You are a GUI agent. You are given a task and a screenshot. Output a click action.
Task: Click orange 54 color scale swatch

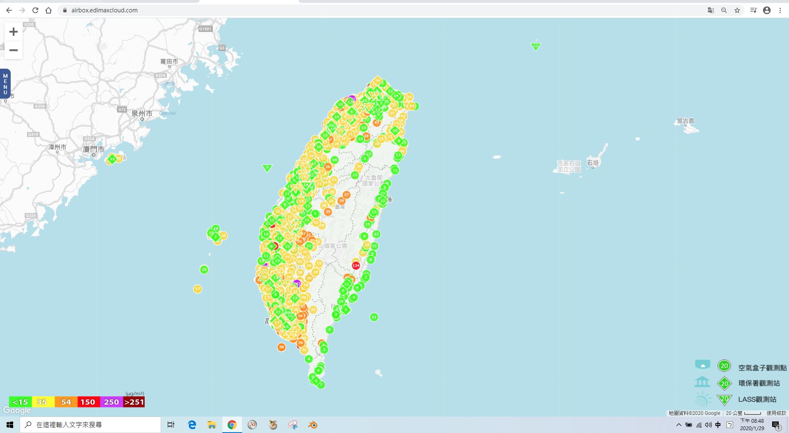click(x=66, y=402)
